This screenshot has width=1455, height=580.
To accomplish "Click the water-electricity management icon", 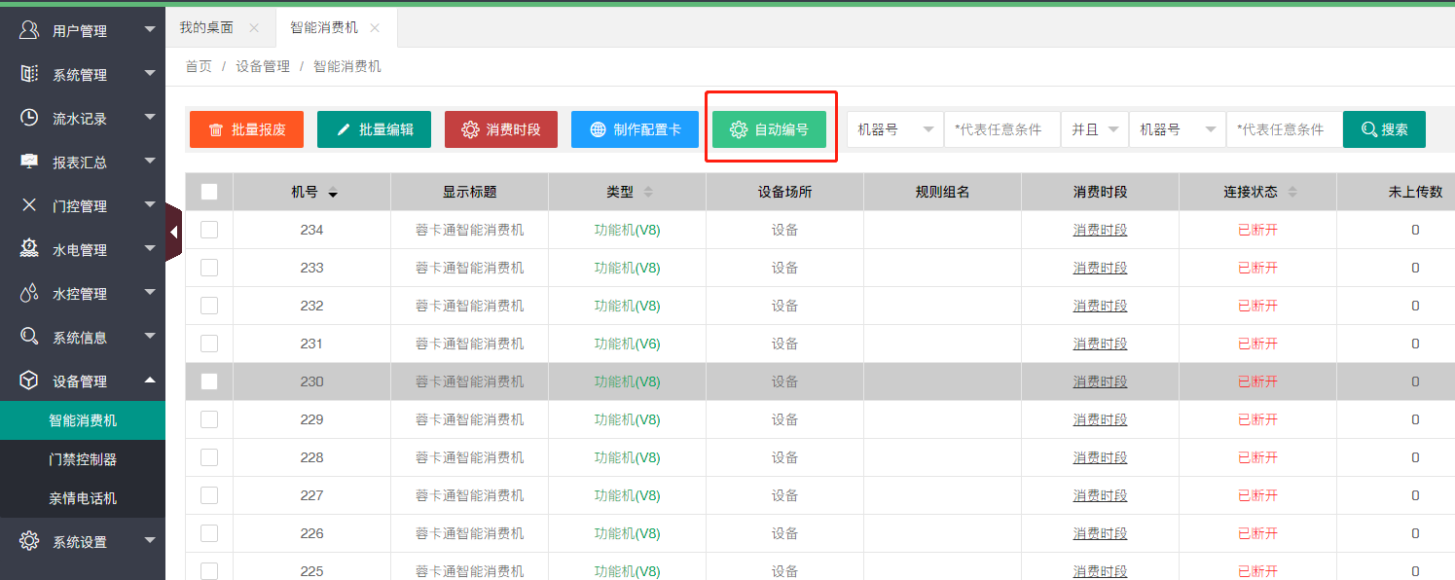I will point(29,249).
